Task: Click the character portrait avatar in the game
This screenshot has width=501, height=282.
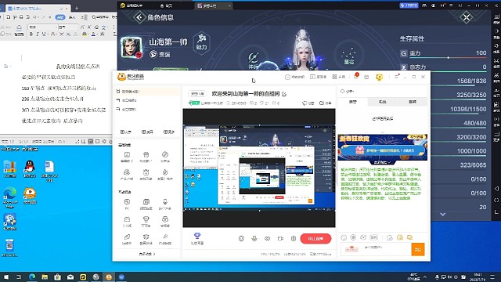Action: (131, 47)
